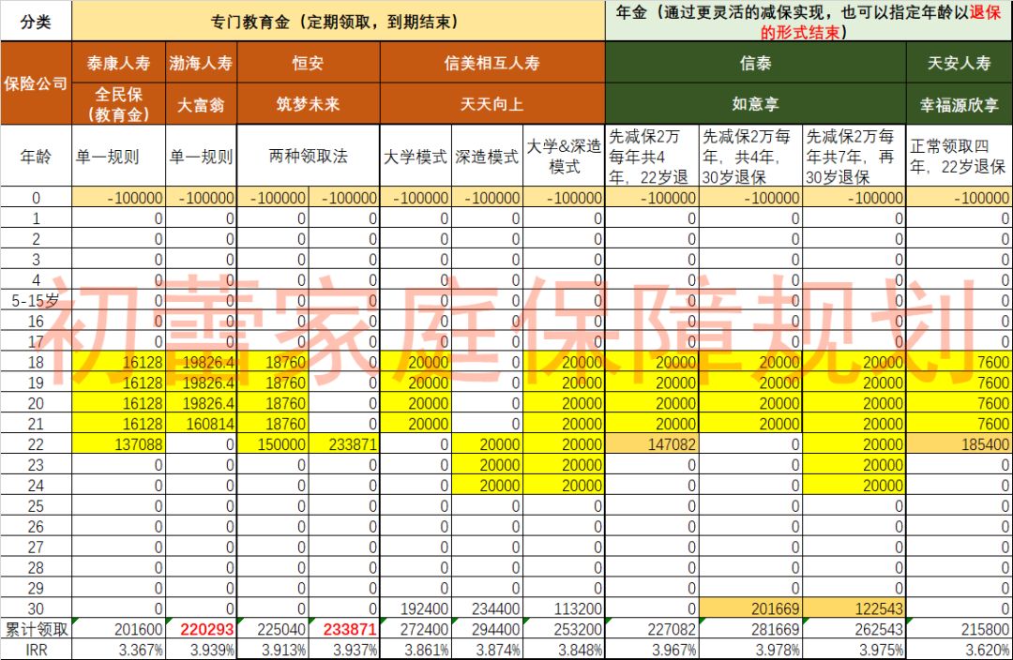This screenshot has height=660, width=1013.
Task: Click the 201600 cumulative total
Action: tap(119, 629)
